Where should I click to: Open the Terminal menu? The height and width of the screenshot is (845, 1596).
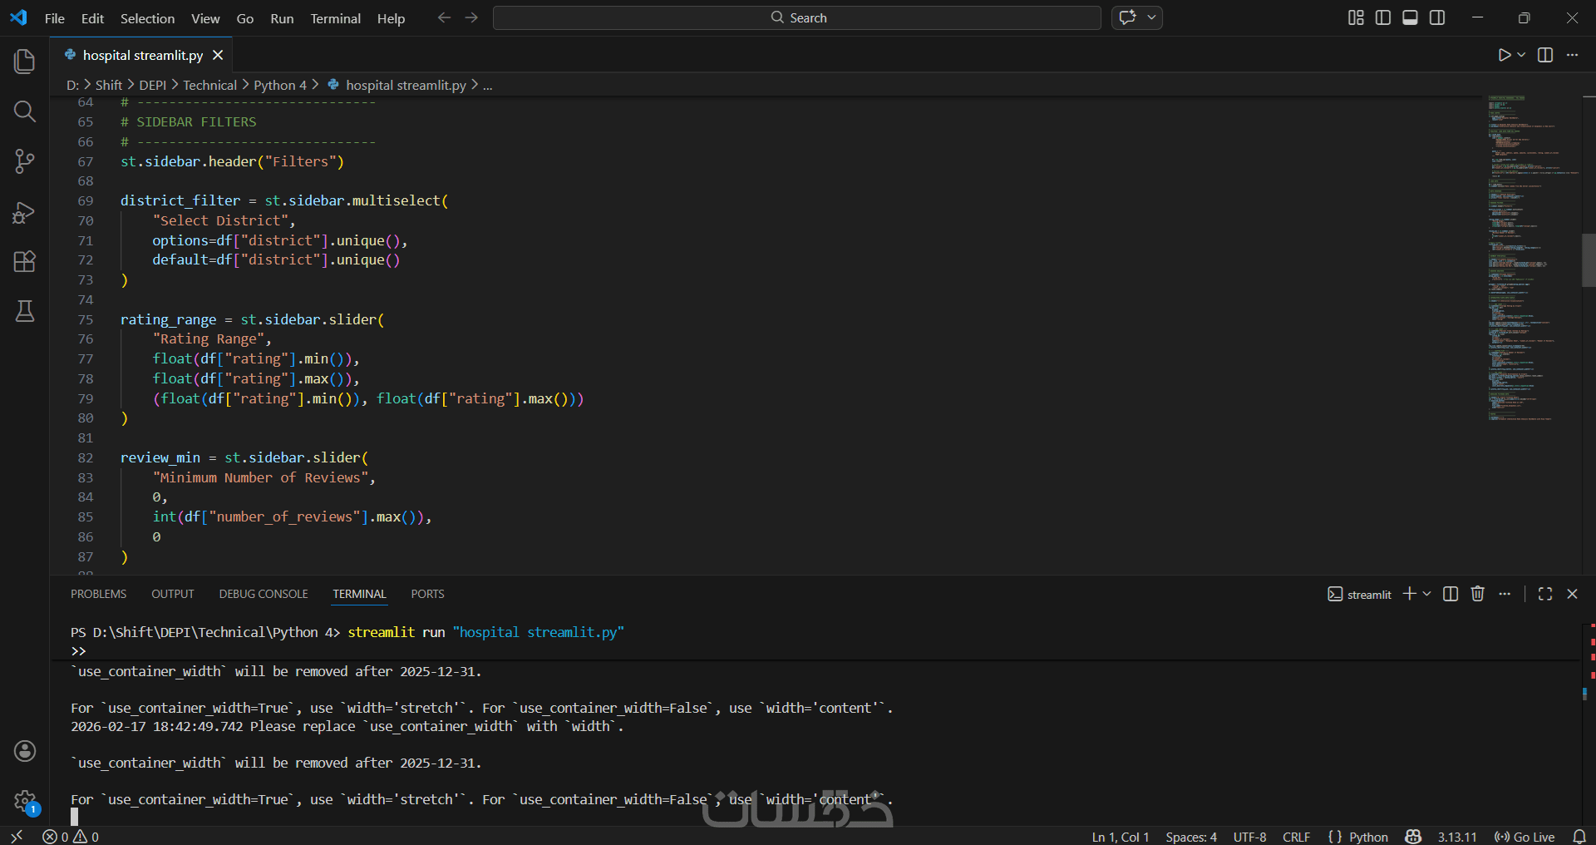click(x=335, y=18)
